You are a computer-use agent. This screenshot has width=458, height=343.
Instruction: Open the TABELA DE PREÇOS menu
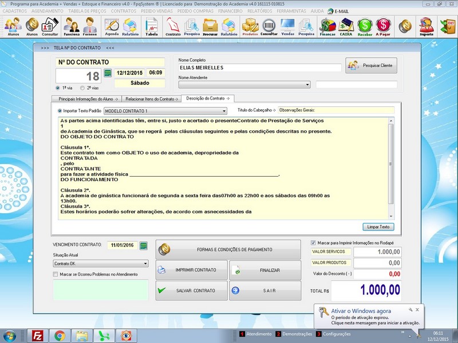click(x=88, y=11)
